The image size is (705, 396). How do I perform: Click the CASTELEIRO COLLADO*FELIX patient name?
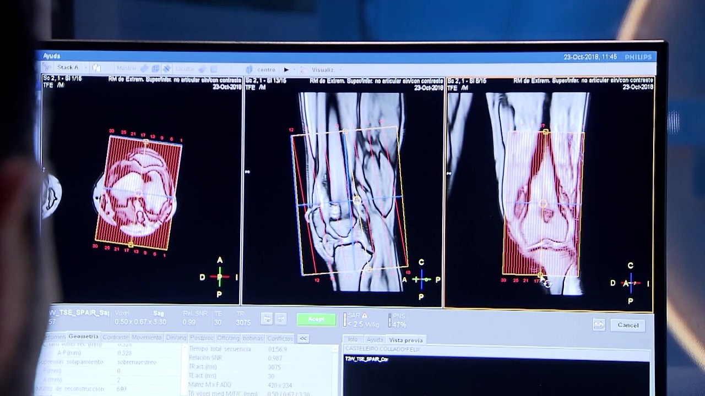[382, 349]
